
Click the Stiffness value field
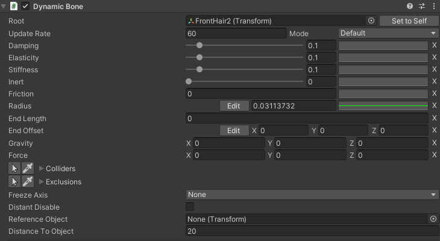point(321,69)
